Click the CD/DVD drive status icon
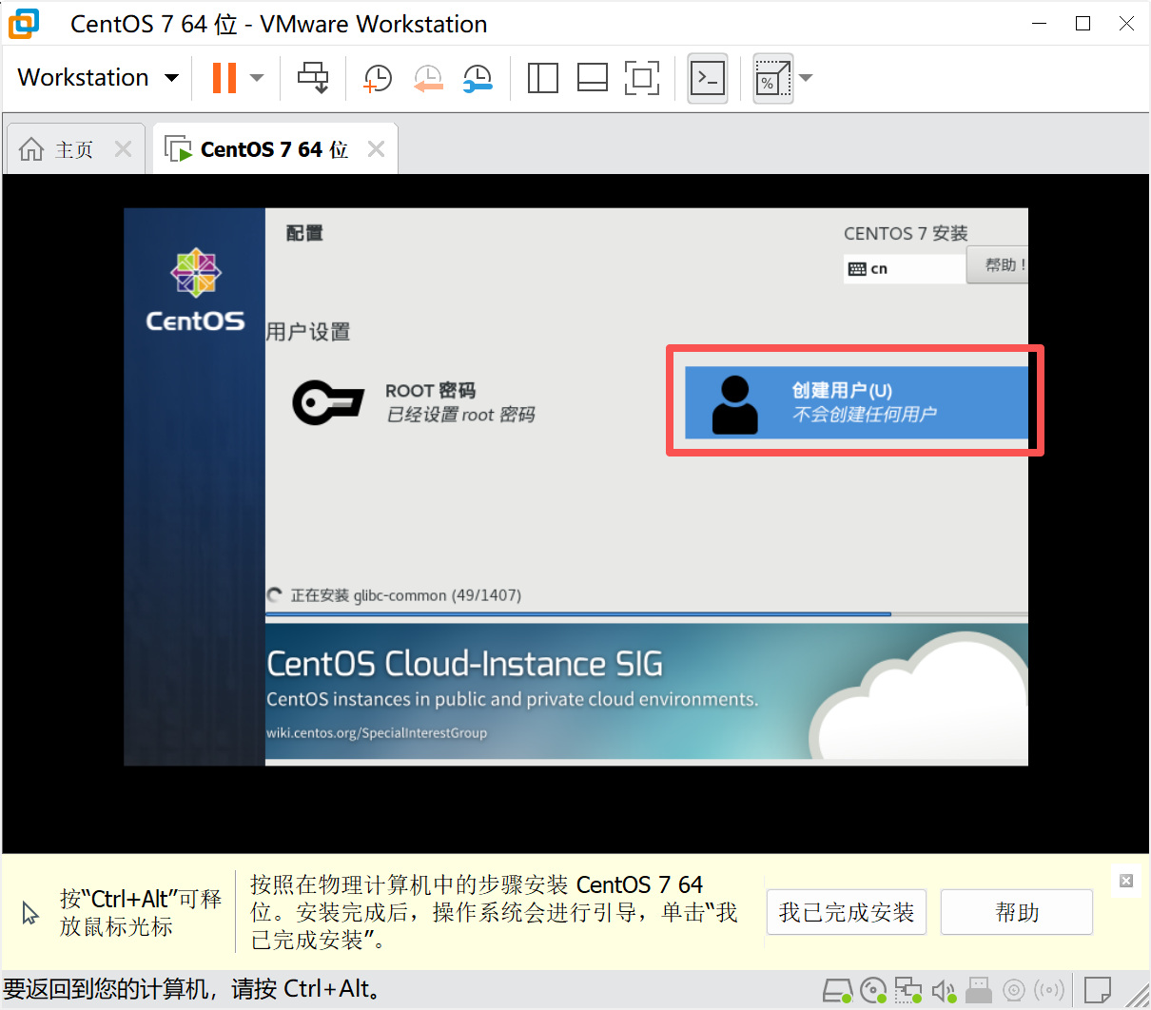Viewport: 1151px width, 1010px height. (873, 991)
